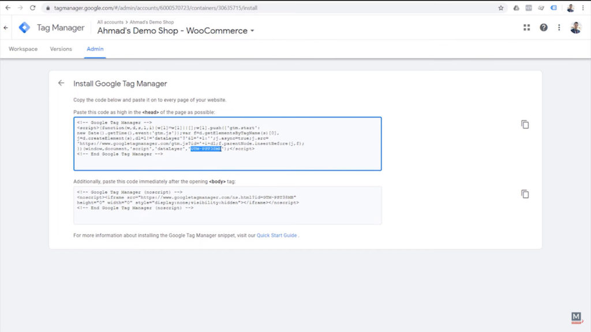Open the help question mark icon

click(x=543, y=27)
